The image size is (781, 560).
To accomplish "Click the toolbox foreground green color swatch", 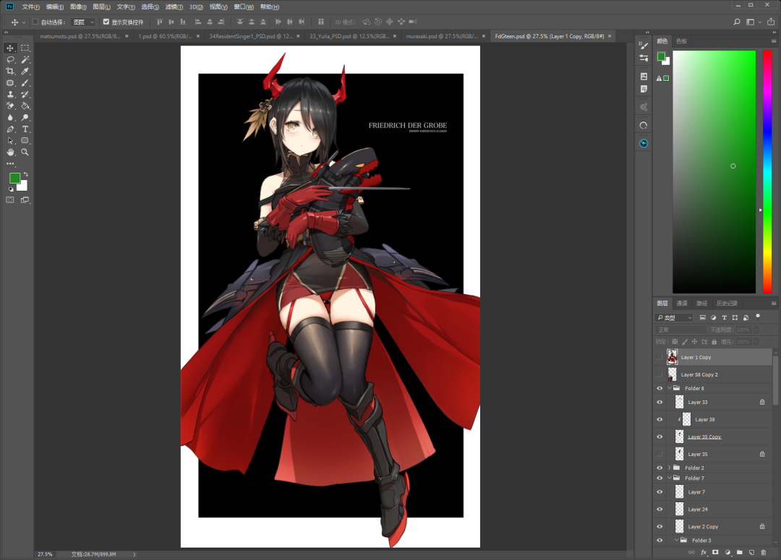I will (x=14, y=178).
